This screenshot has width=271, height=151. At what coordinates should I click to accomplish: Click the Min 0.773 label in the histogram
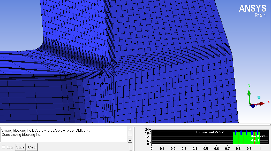258,136
